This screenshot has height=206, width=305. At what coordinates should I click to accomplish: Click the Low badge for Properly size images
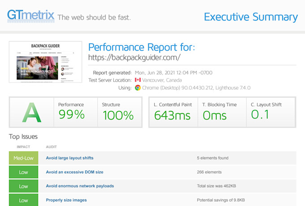coord(23,200)
